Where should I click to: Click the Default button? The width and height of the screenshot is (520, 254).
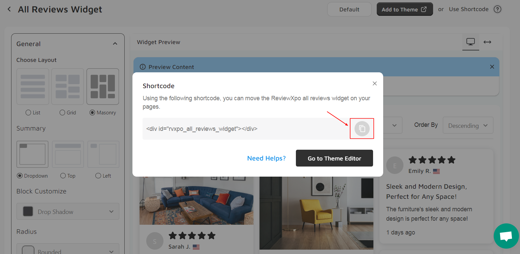349,9
